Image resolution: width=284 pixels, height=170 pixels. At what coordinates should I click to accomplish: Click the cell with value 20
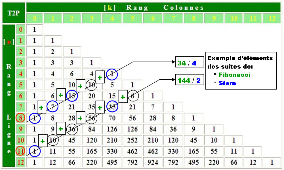pyautogui.click(x=92, y=96)
